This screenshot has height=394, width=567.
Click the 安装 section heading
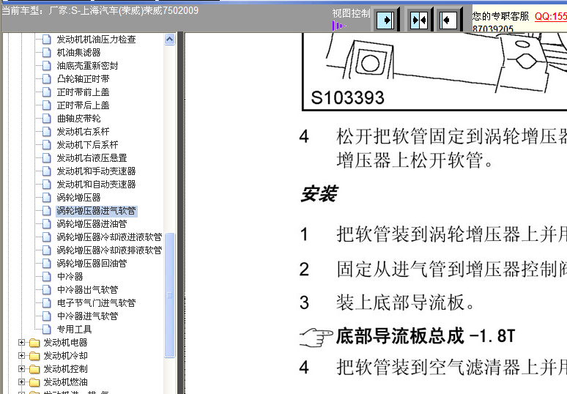(319, 194)
